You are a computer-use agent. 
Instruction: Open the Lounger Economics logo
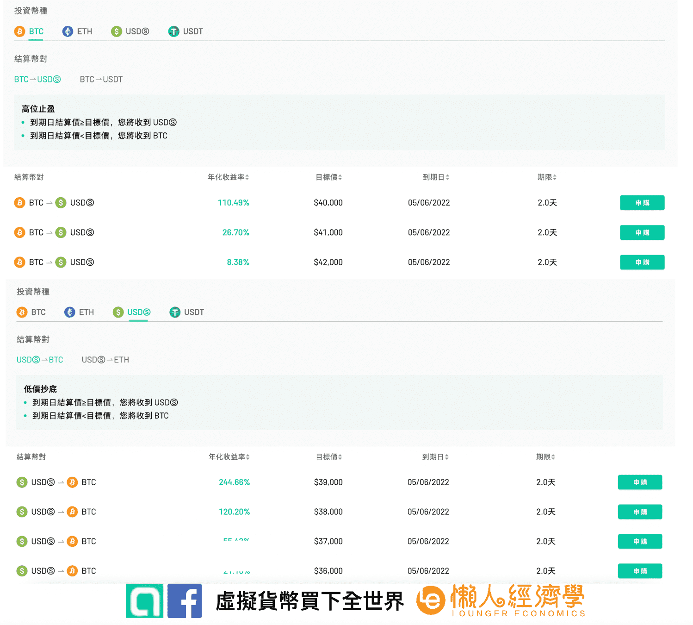coord(501,600)
